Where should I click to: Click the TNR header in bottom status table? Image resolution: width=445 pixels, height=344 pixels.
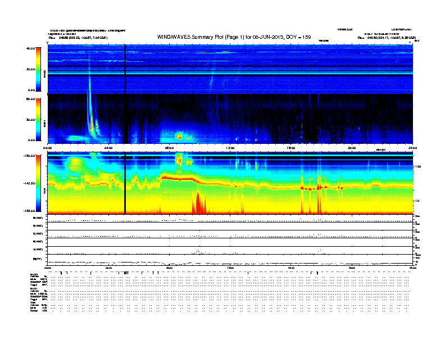33,302
